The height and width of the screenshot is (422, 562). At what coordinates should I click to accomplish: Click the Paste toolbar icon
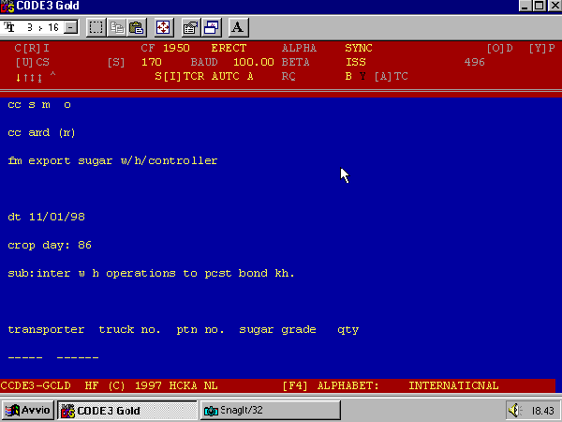(x=136, y=27)
